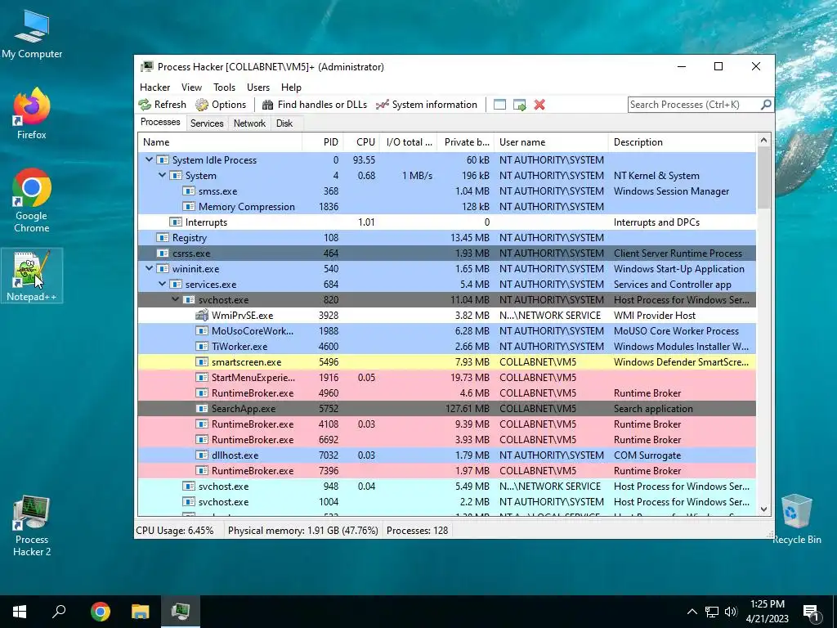The width and height of the screenshot is (837, 628).
Task: Select the Recycle Bin desktop icon
Action: click(x=797, y=519)
